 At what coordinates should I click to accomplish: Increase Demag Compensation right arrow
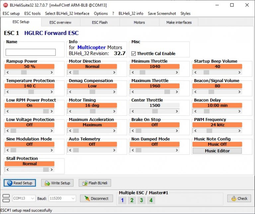click(114, 92)
